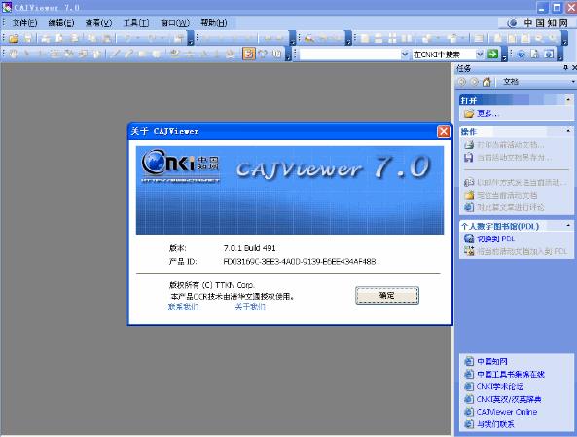This screenshot has height=437, width=577.
Task: Click the CNKI banner image in About dialog
Action: (290, 190)
